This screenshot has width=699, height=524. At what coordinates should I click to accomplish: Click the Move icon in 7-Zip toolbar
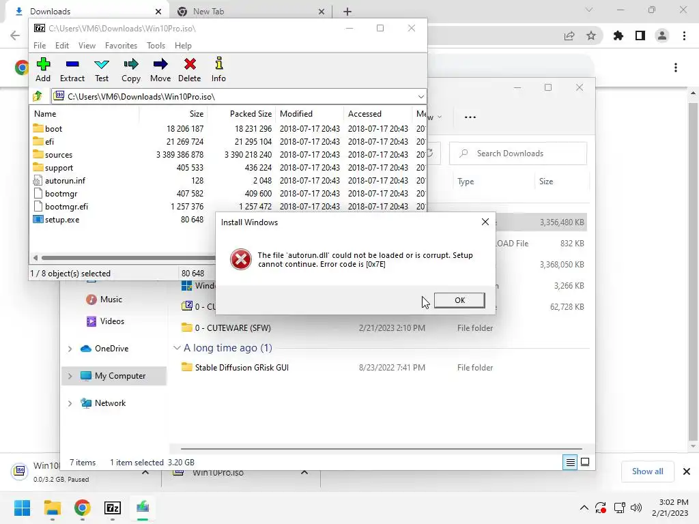point(160,70)
